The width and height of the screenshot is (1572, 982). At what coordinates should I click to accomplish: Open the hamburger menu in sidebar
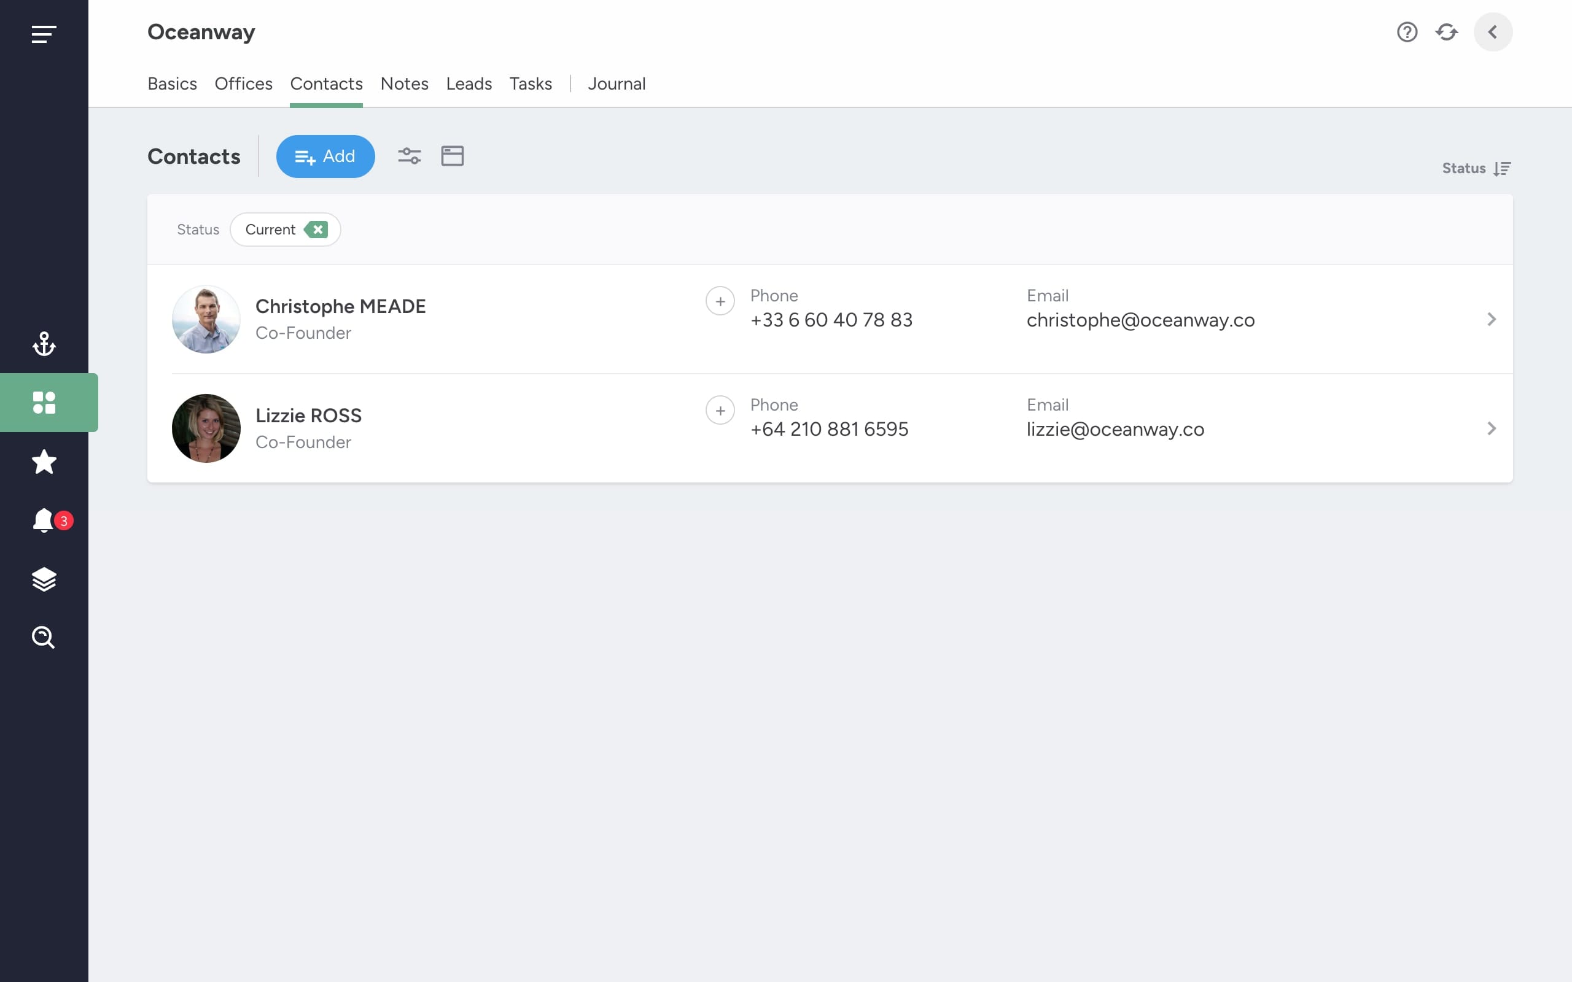[x=44, y=34]
